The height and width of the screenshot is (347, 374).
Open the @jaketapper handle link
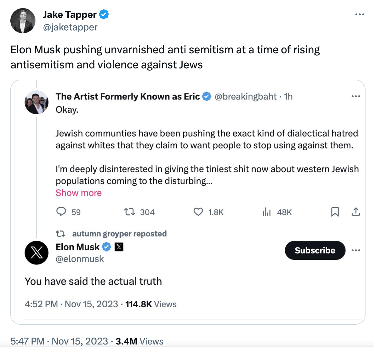(x=70, y=27)
